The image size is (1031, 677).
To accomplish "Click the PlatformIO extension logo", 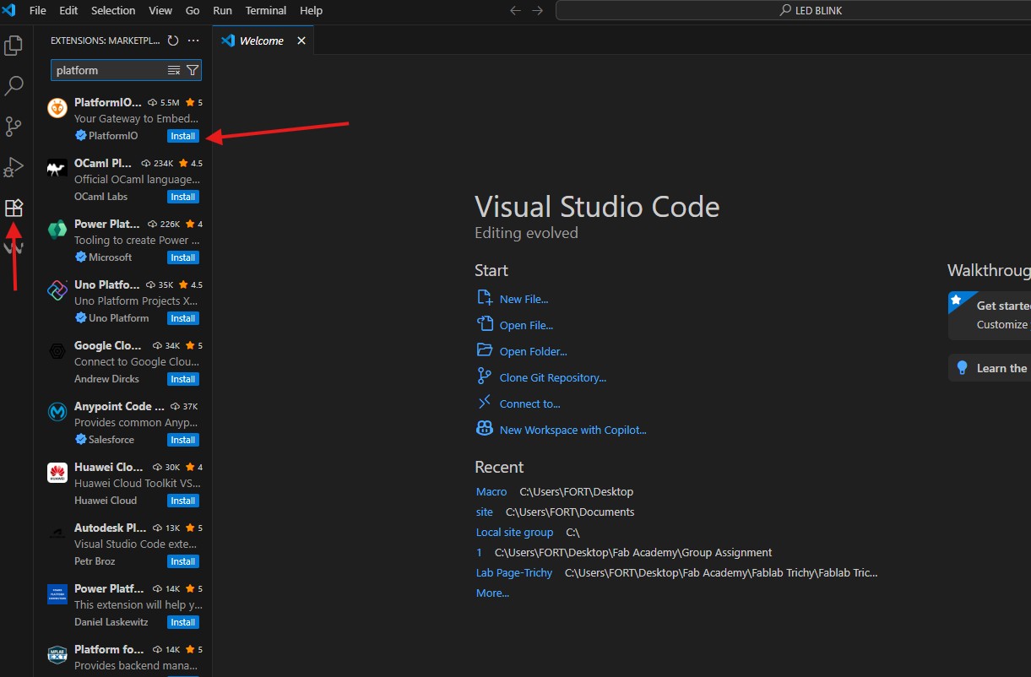I will point(57,108).
